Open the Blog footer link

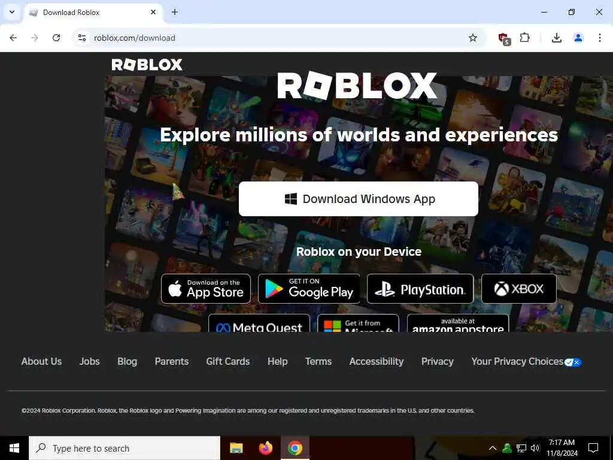coord(127,361)
